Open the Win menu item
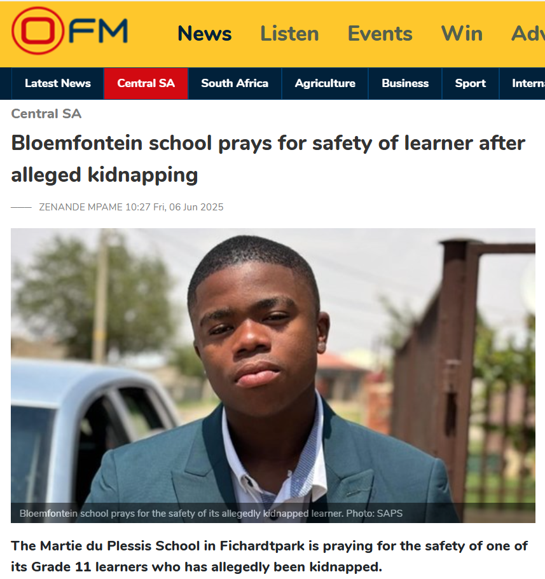The image size is (545, 579). click(x=462, y=34)
